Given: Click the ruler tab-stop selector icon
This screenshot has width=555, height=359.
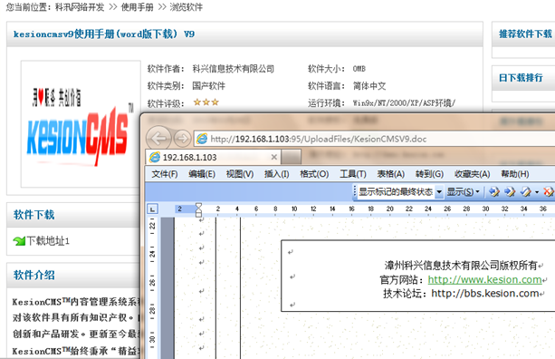Looking at the screenshot, I should [152, 209].
